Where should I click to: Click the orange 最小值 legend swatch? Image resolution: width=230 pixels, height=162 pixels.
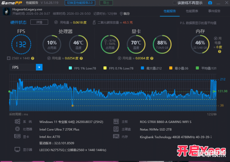pos(171,68)
